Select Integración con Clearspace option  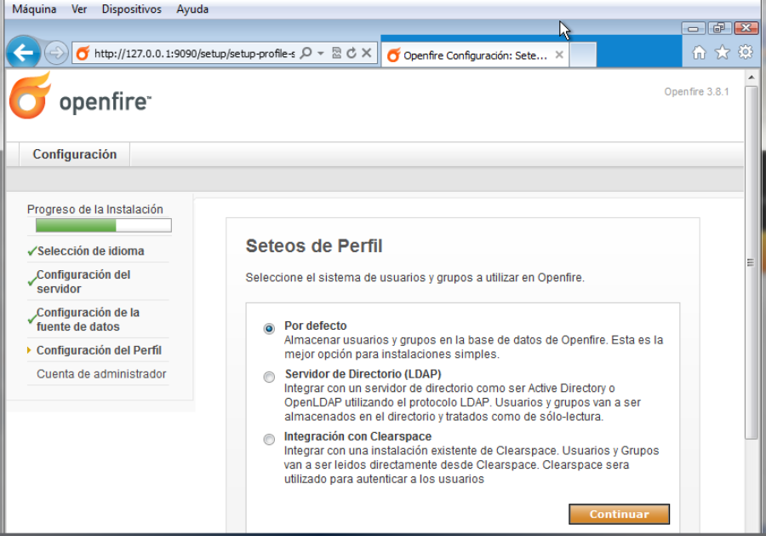[270, 439]
